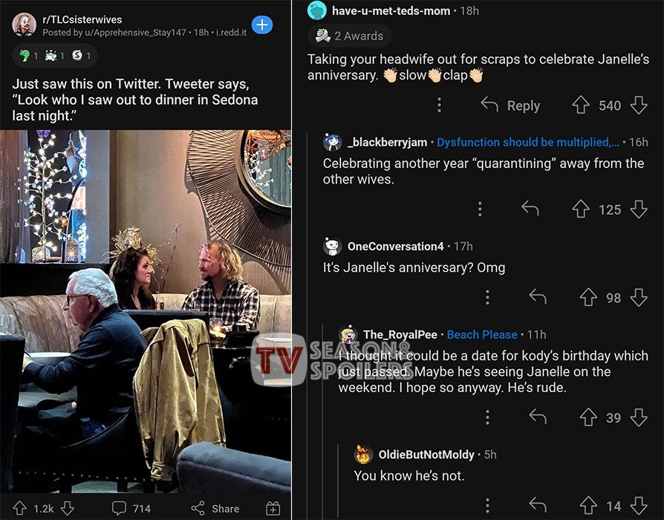Give an award using the gift icon
This screenshot has height=520, width=664.
(x=273, y=508)
